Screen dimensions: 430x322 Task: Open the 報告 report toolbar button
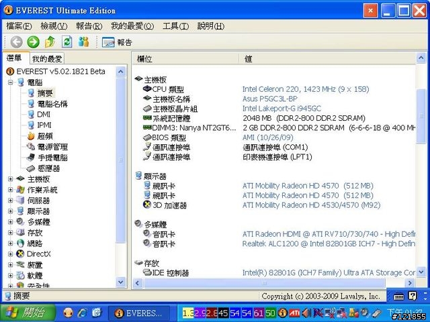click(x=117, y=42)
